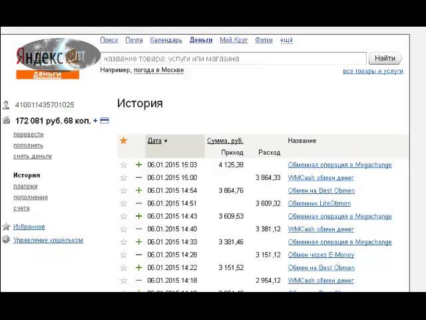Open Обмен на Best Obmen at 14:54
426x320 pixels.
pos(321,191)
